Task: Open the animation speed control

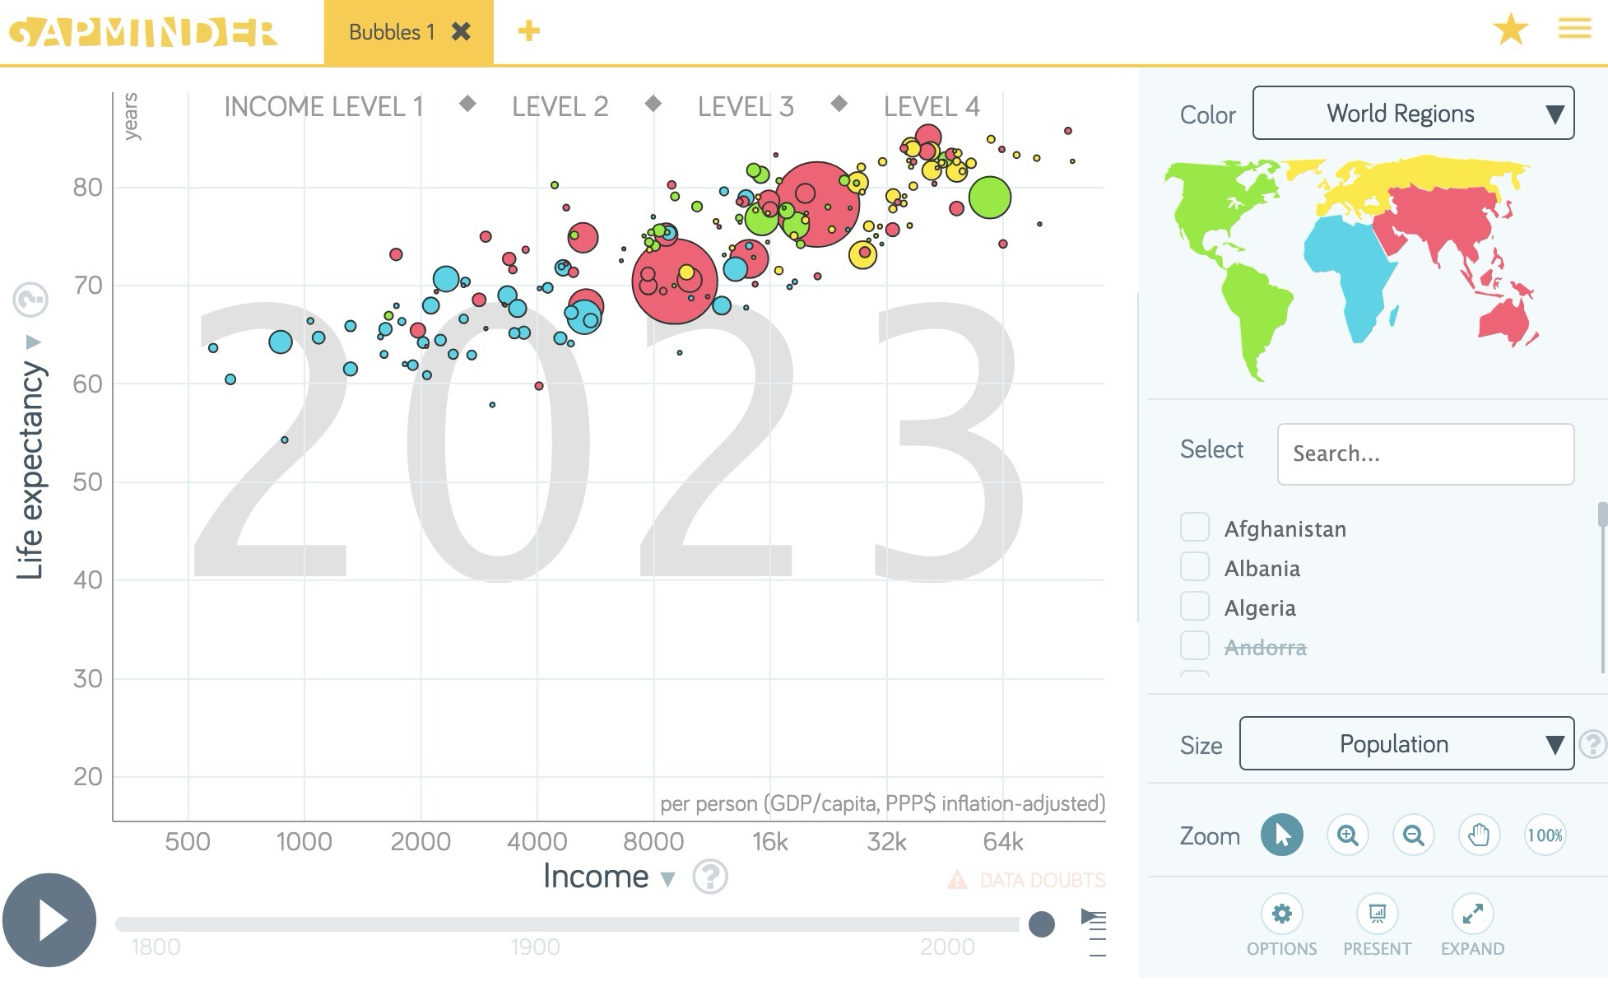Action: tap(1094, 933)
